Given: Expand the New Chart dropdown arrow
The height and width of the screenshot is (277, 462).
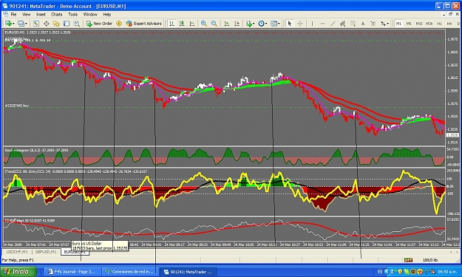Looking at the screenshot, I should (13, 24).
